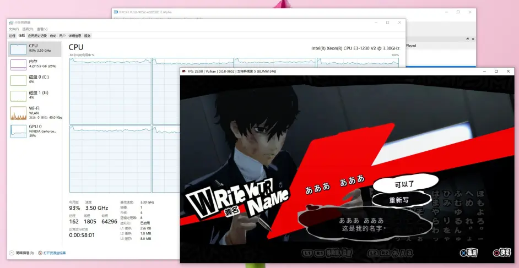Select the GPU 0 NVIDIA sidebar entry
The width and height of the screenshot is (519, 268).
[35, 131]
